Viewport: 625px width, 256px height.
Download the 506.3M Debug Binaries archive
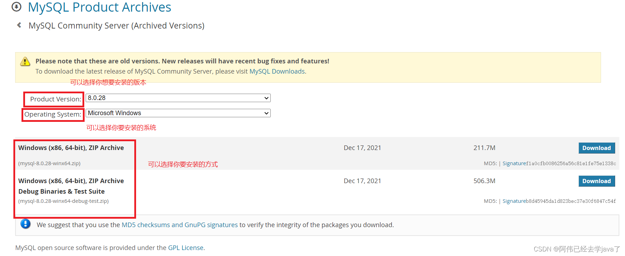coord(596,181)
